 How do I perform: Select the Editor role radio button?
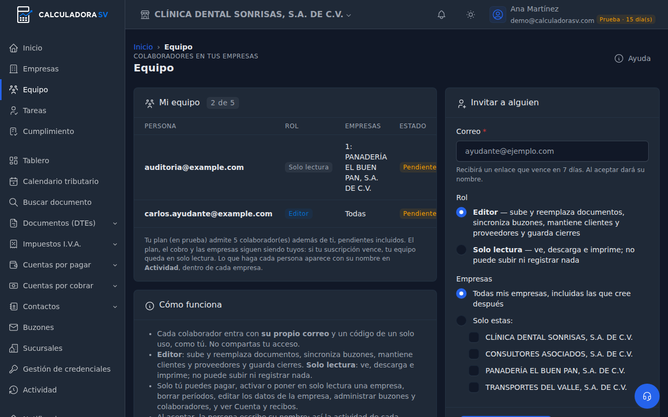(x=461, y=212)
